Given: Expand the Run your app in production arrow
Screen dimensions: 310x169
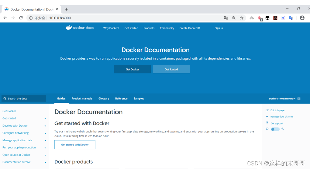Looking at the screenshot, I should pos(45,148).
